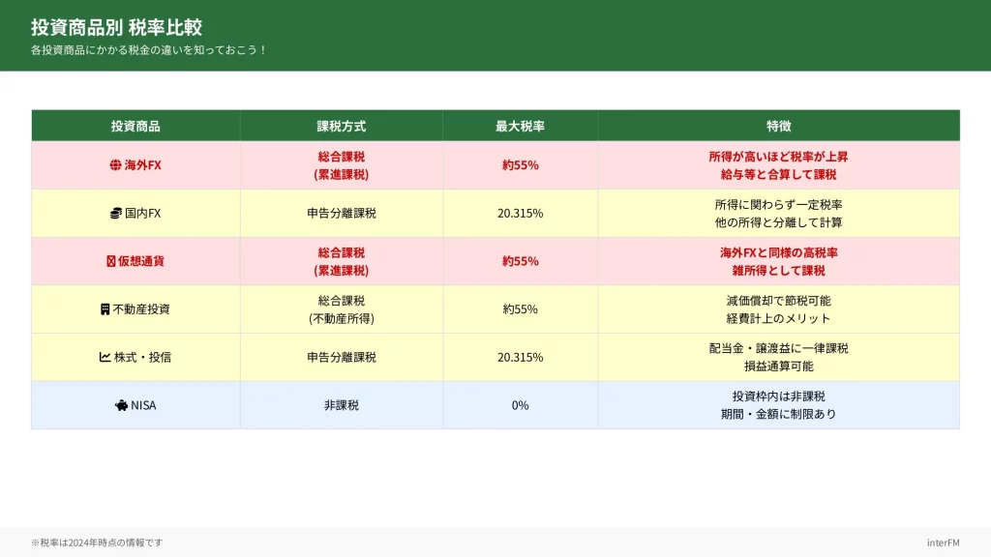
Task: Click 総合課税 (不動産所得) cell
Action: [x=341, y=309]
